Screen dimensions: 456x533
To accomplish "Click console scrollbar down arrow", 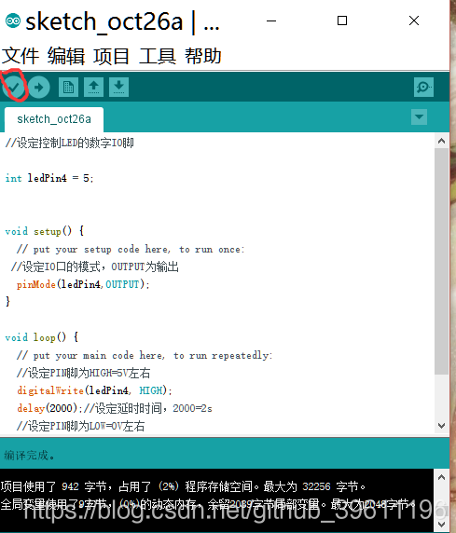I will pos(441,524).
